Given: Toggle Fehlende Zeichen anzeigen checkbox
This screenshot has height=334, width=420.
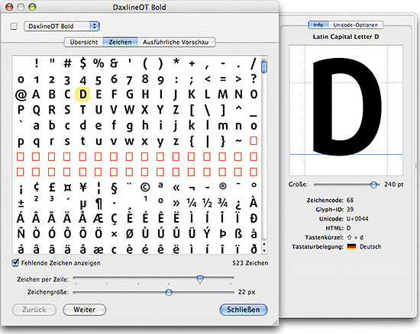Looking at the screenshot, I should (15, 263).
